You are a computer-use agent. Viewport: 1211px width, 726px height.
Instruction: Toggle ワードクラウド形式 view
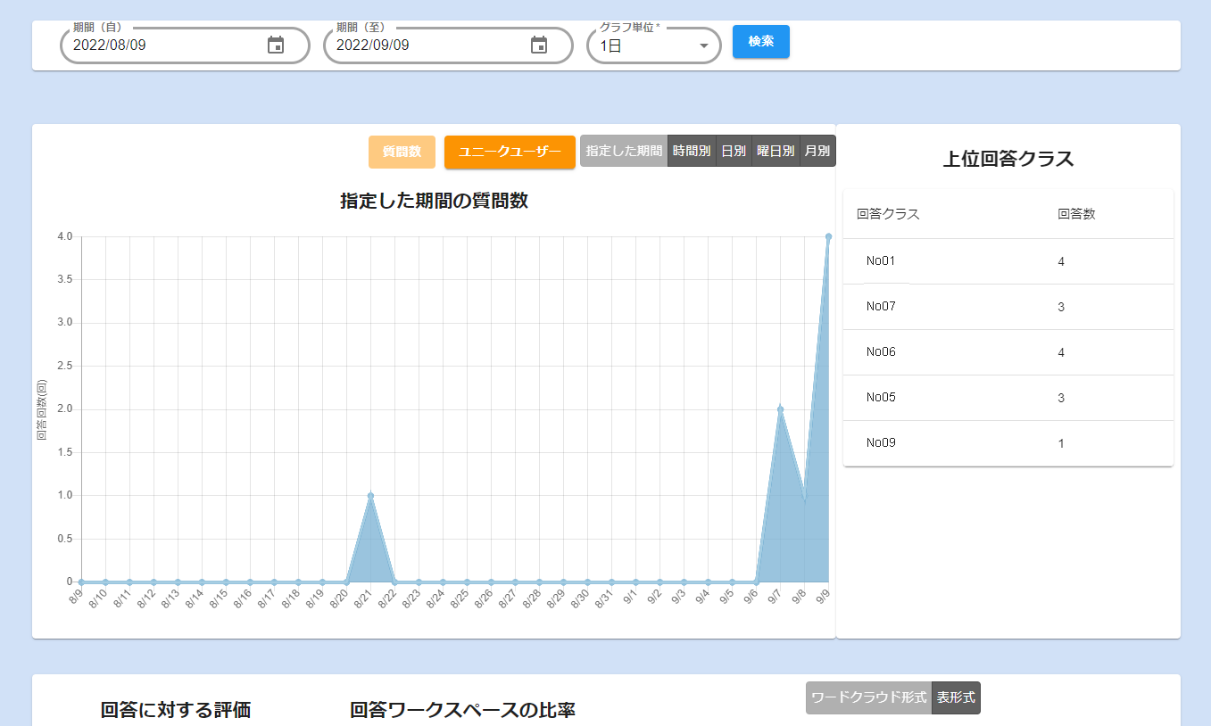(x=868, y=697)
